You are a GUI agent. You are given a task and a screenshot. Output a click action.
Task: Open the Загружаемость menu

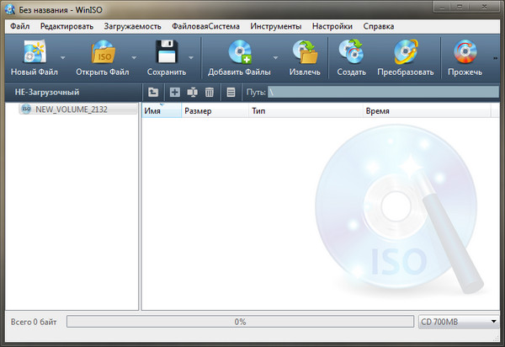coord(132,26)
